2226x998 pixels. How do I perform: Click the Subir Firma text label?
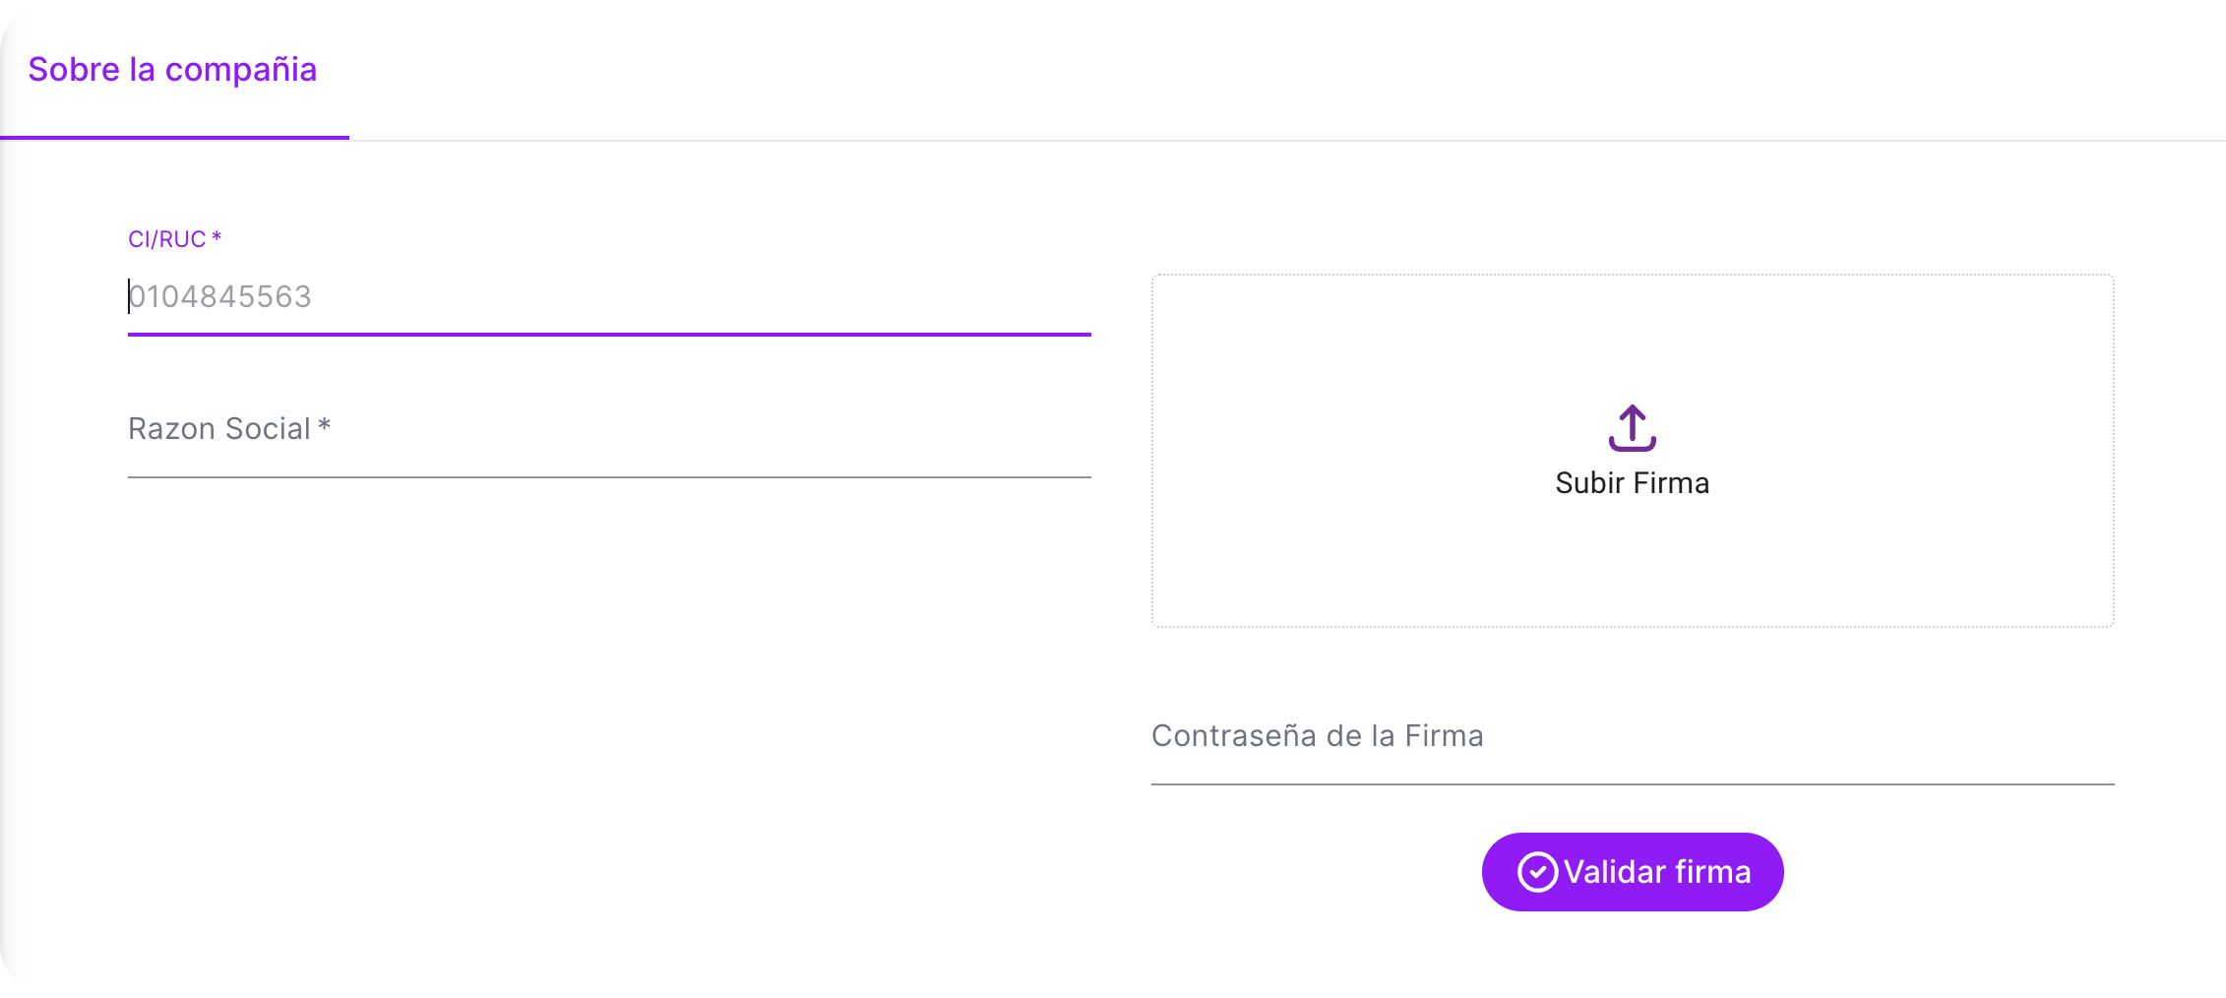pyautogui.click(x=1632, y=482)
